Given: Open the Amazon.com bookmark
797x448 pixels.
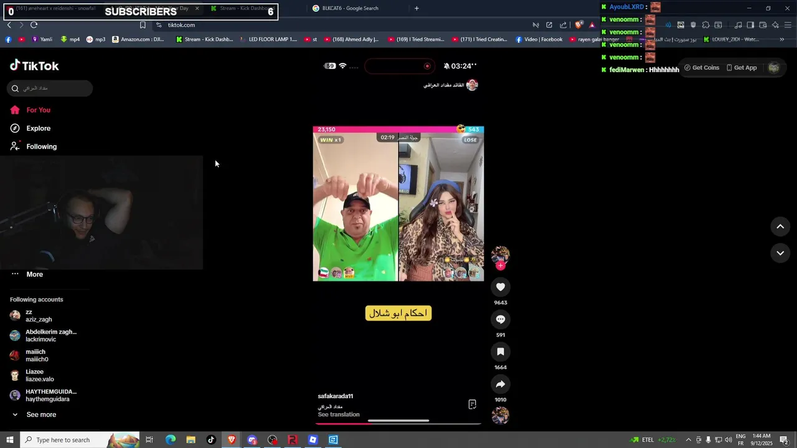Looking at the screenshot, I should pos(138,39).
